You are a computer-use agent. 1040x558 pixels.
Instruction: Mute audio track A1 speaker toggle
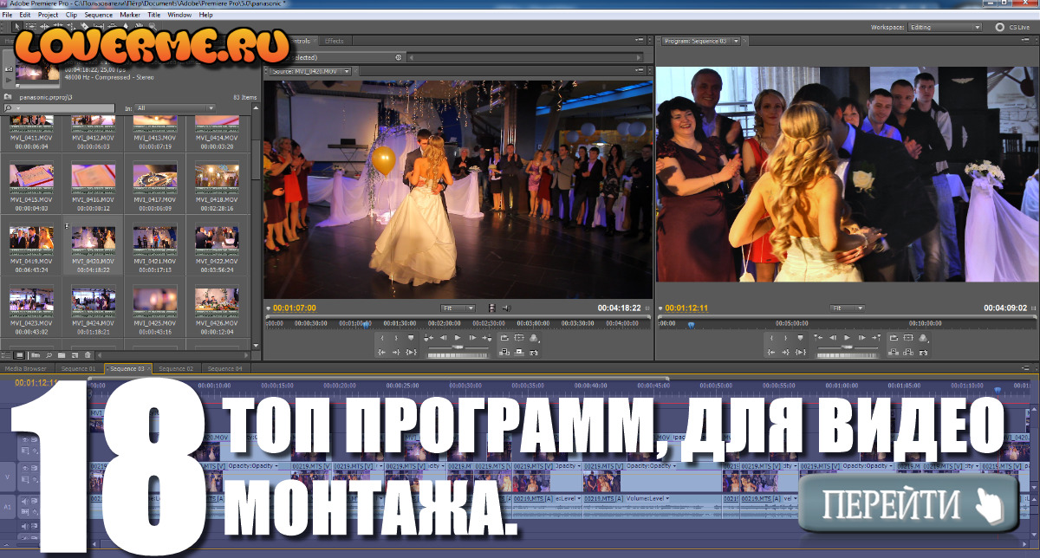[25, 501]
